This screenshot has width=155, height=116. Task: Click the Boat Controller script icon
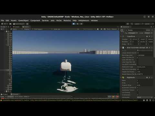(123, 48)
